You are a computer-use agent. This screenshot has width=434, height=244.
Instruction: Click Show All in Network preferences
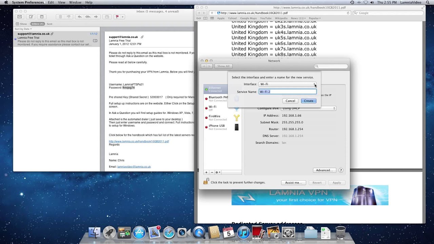[x=223, y=66]
